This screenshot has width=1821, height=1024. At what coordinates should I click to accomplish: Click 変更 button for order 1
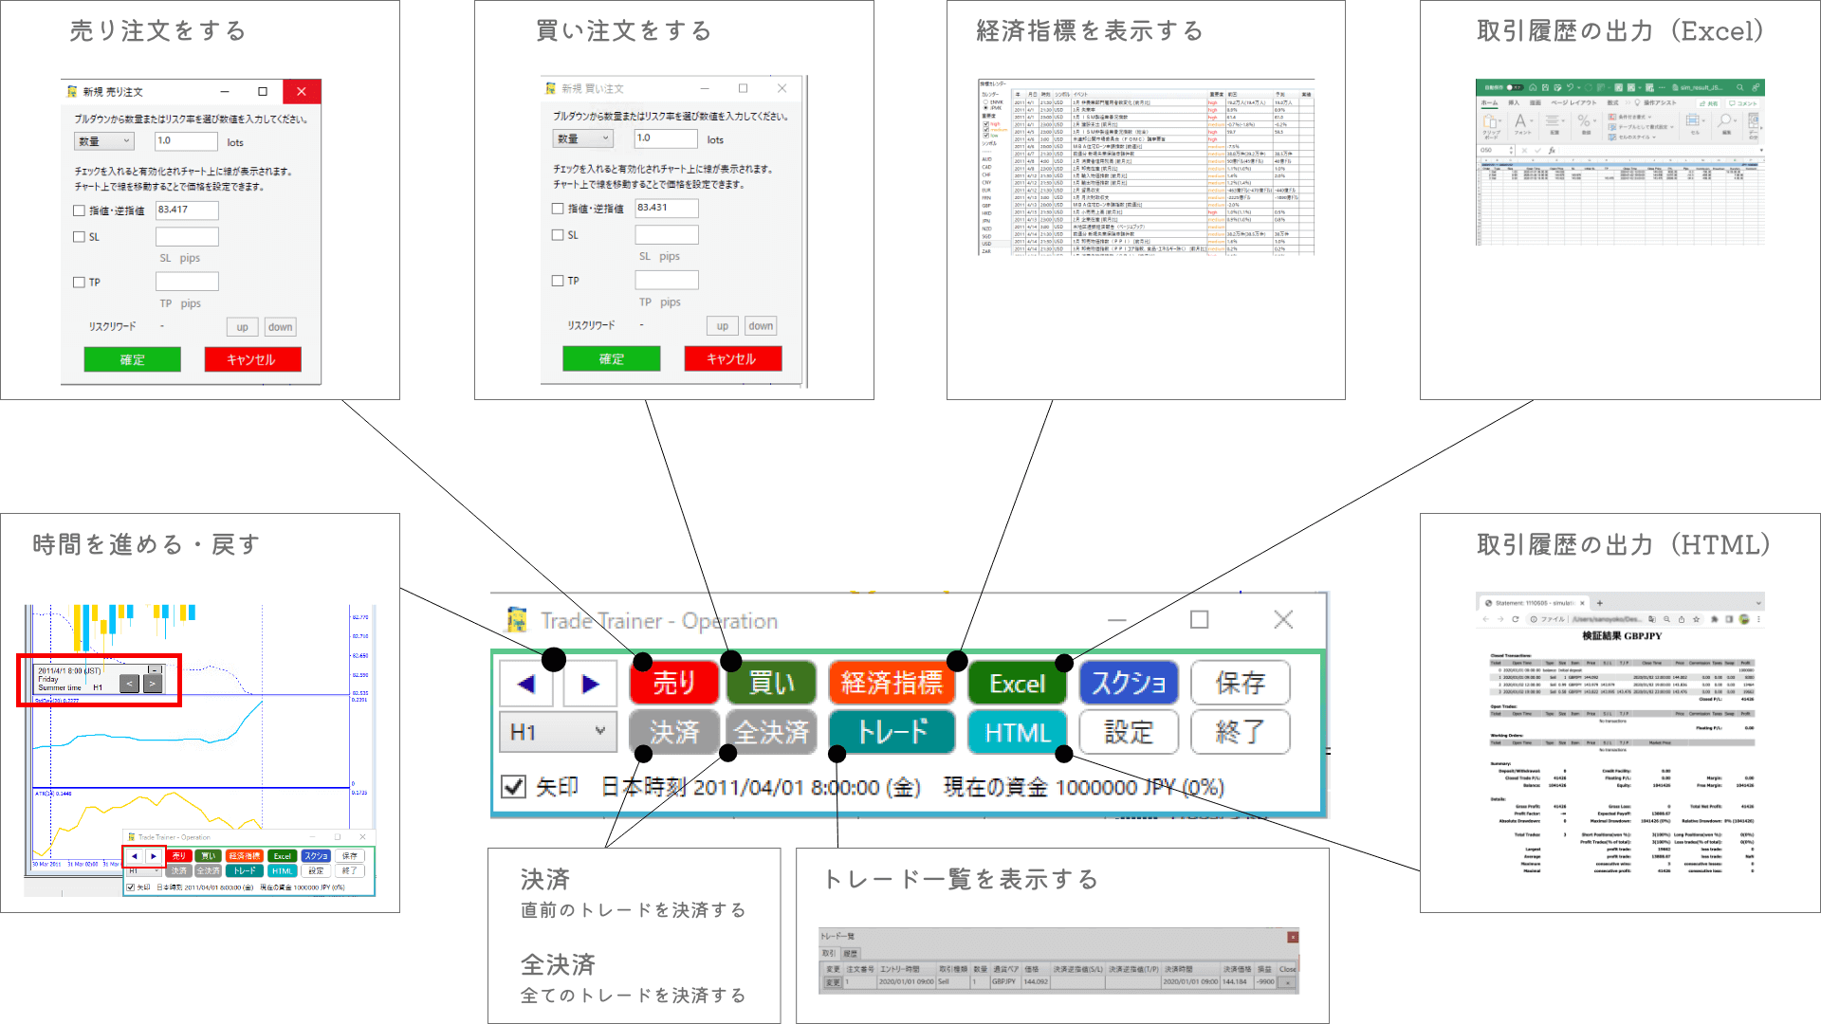pos(832,982)
